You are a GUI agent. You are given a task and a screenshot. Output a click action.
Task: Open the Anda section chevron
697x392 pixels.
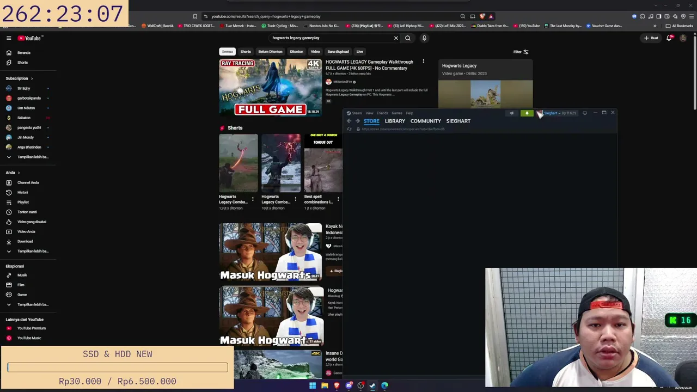pos(19,173)
